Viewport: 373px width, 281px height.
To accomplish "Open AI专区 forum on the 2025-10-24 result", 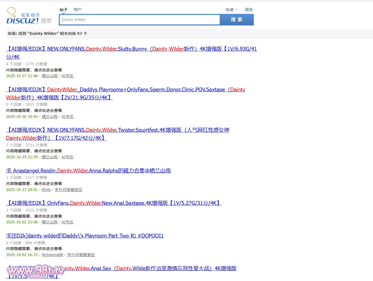I will [x=67, y=157].
